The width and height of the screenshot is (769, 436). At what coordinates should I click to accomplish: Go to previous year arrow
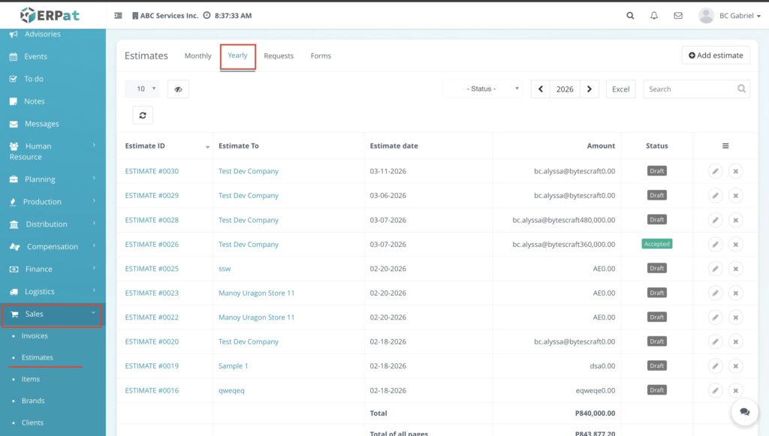point(540,89)
